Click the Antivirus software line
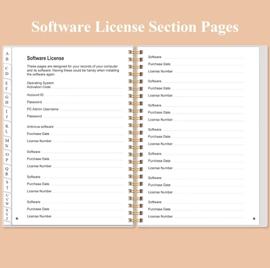270x268 pixels. coord(75,127)
